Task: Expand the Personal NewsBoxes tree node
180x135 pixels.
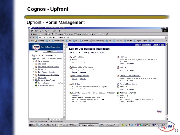Action: (x=33, y=80)
